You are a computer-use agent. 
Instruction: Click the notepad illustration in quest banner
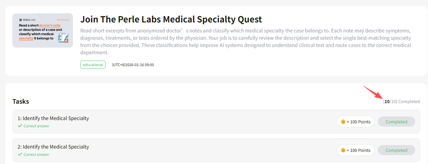pos(63,37)
